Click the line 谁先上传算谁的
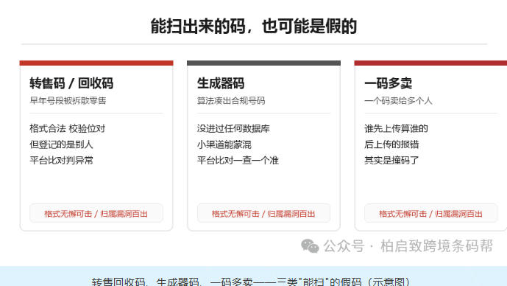The image size is (507, 286). click(396, 128)
